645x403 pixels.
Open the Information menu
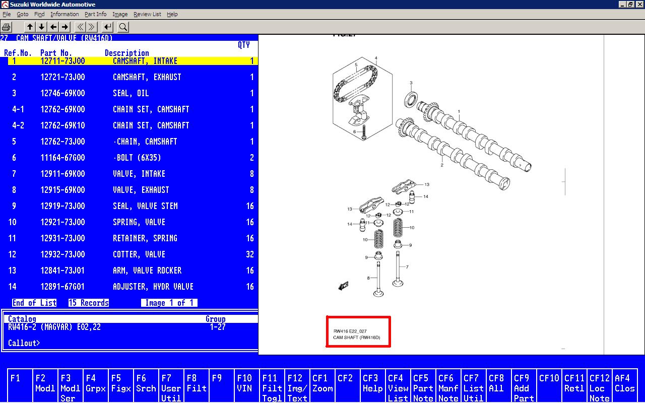[64, 14]
